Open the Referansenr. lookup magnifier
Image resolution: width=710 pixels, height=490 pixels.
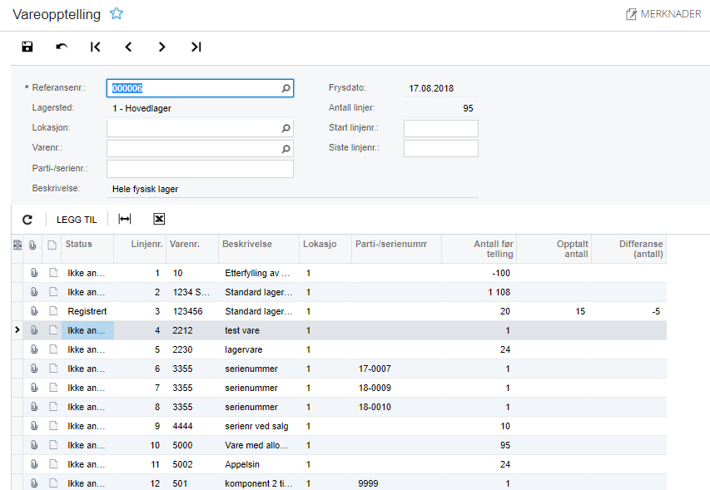click(x=285, y=88)
